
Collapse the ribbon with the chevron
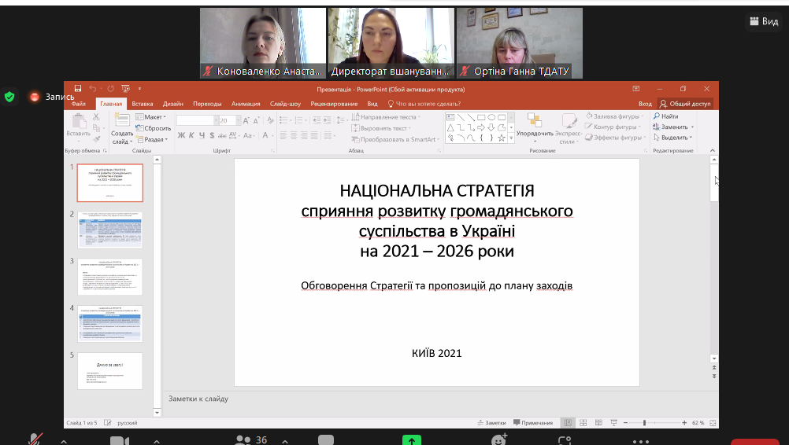click(713, 150)
